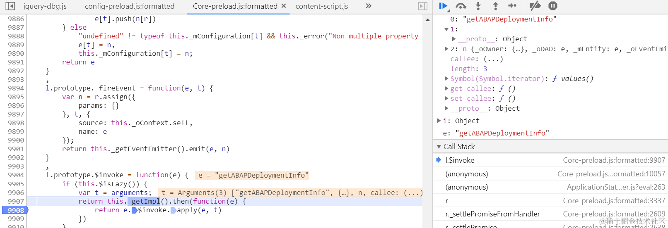The height and width of the screenshot is (228, 668).
Task: Resume script execution
Action: coord(443,6)
